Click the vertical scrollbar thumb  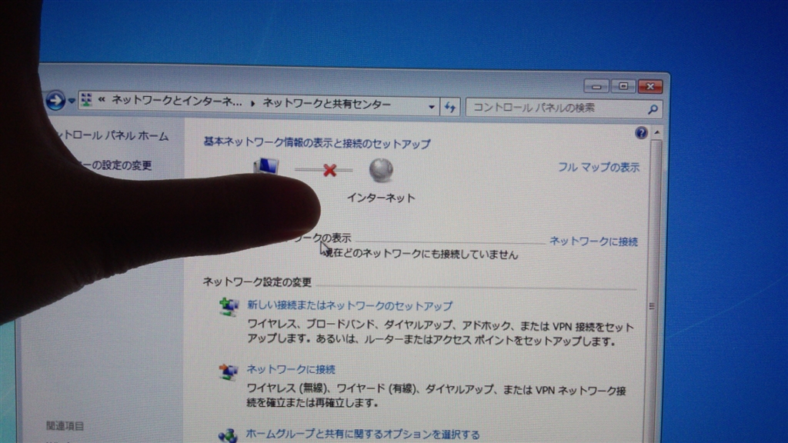pyautogui.click(x=654, y=291)
